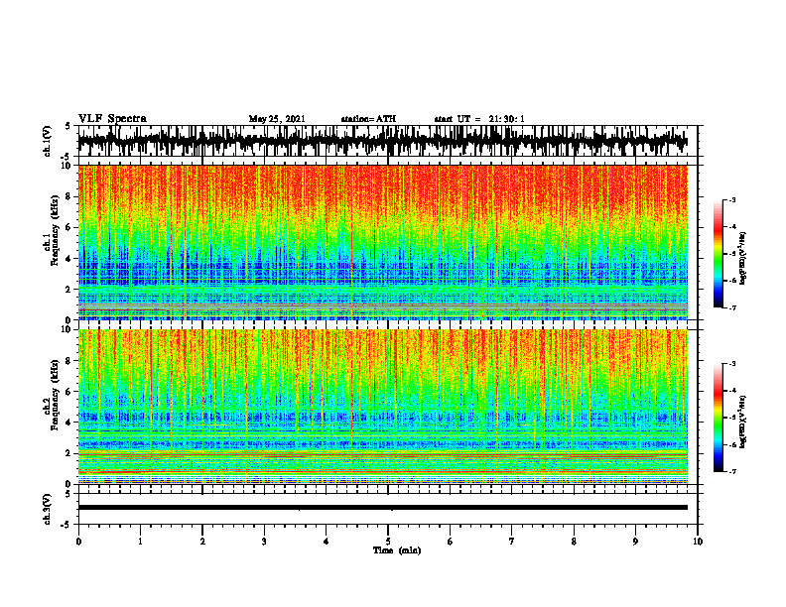
Task: Click the "1" minute tick on time axis
Action: [140, 542]
